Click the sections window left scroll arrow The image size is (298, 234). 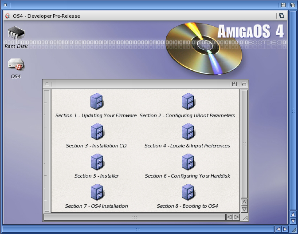(229, 217)
